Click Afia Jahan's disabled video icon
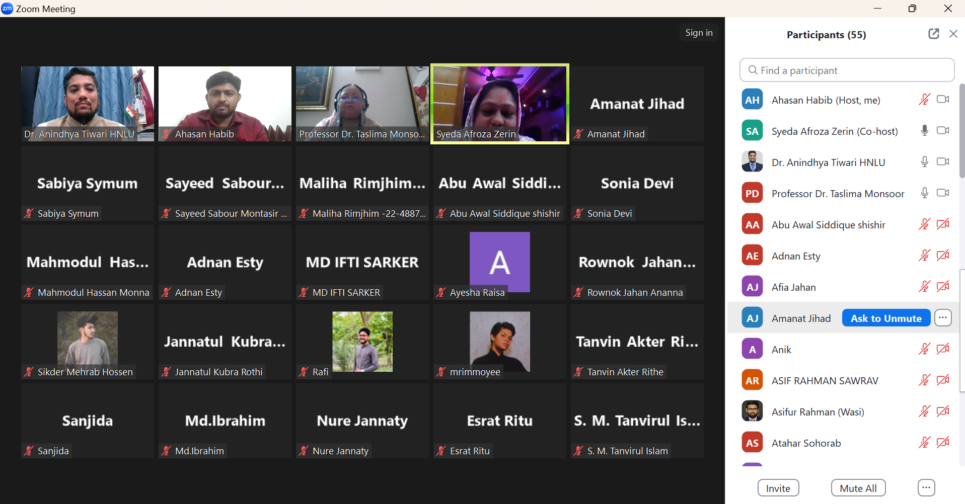965x504 pixels. [943, 287]
